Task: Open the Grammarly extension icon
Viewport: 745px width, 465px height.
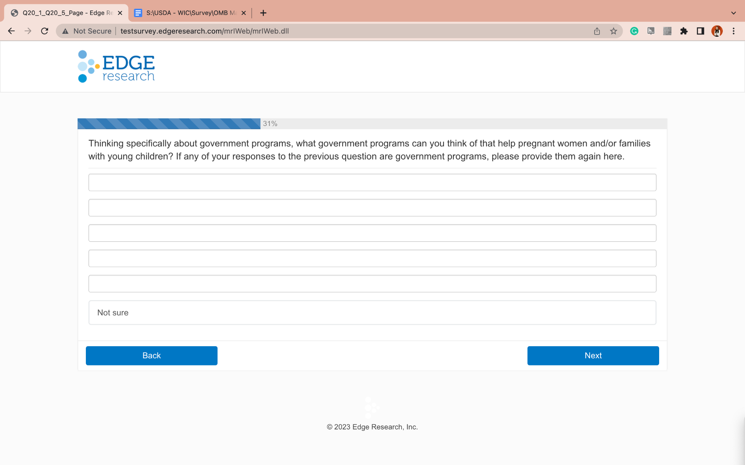Action: pos(634,31)
